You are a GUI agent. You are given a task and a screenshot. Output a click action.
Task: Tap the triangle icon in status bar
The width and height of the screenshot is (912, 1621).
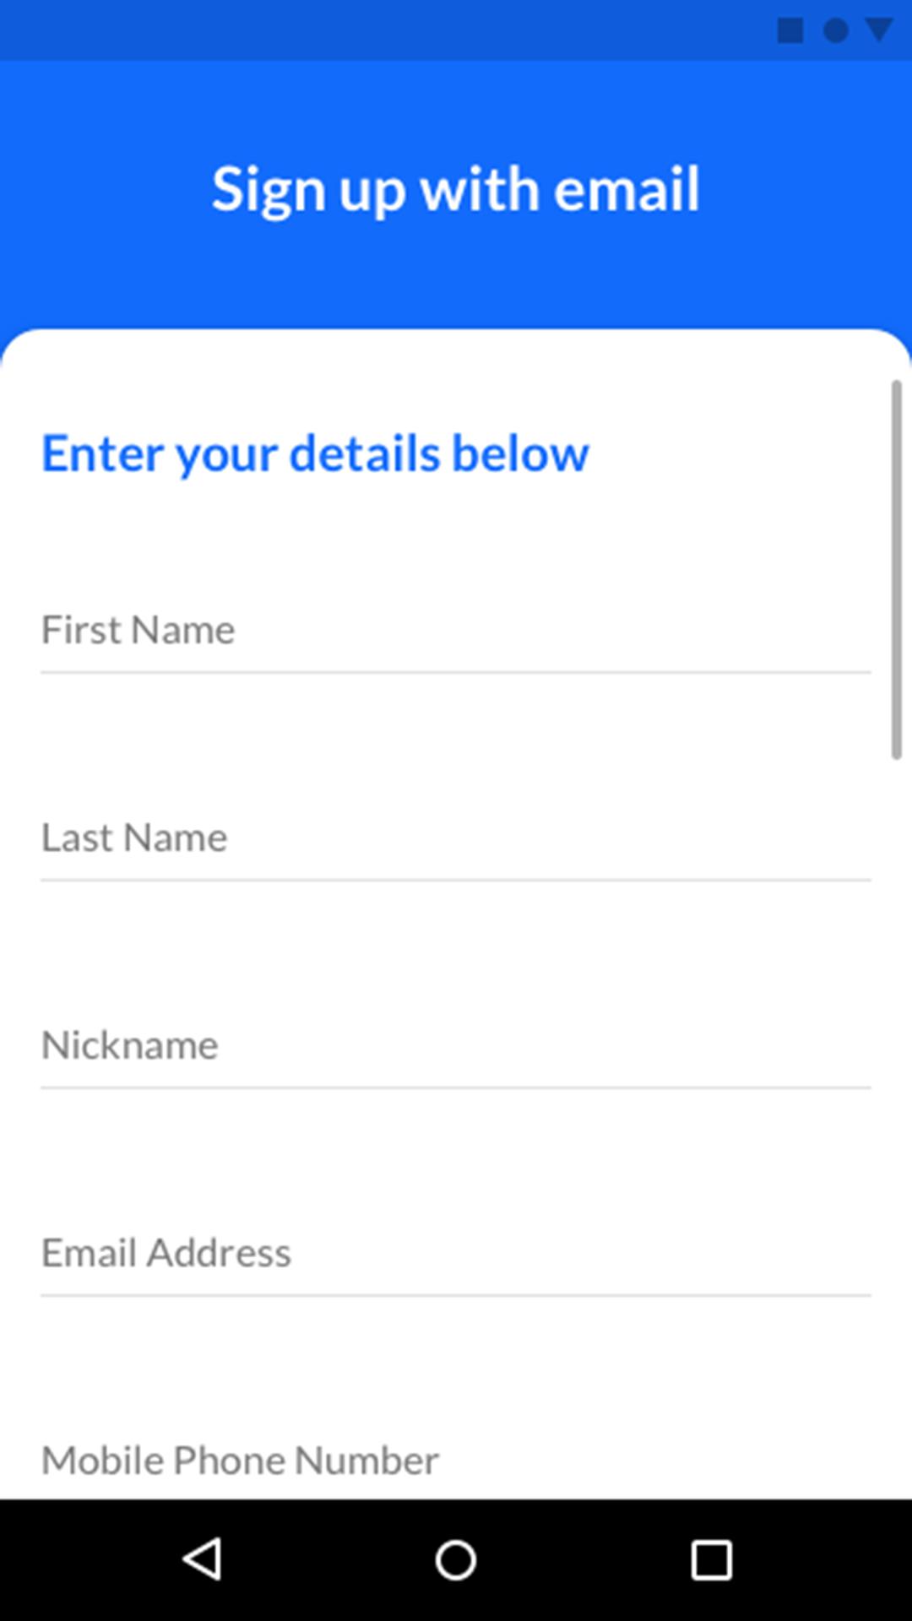pyautogui.click(x=879, y=30)
